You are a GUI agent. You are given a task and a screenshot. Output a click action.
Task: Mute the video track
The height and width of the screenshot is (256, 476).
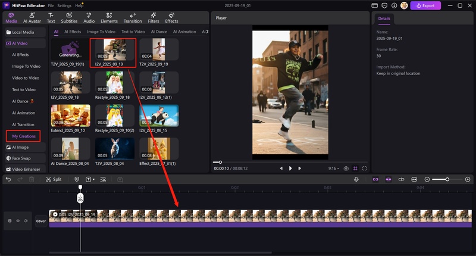point(26,221)
